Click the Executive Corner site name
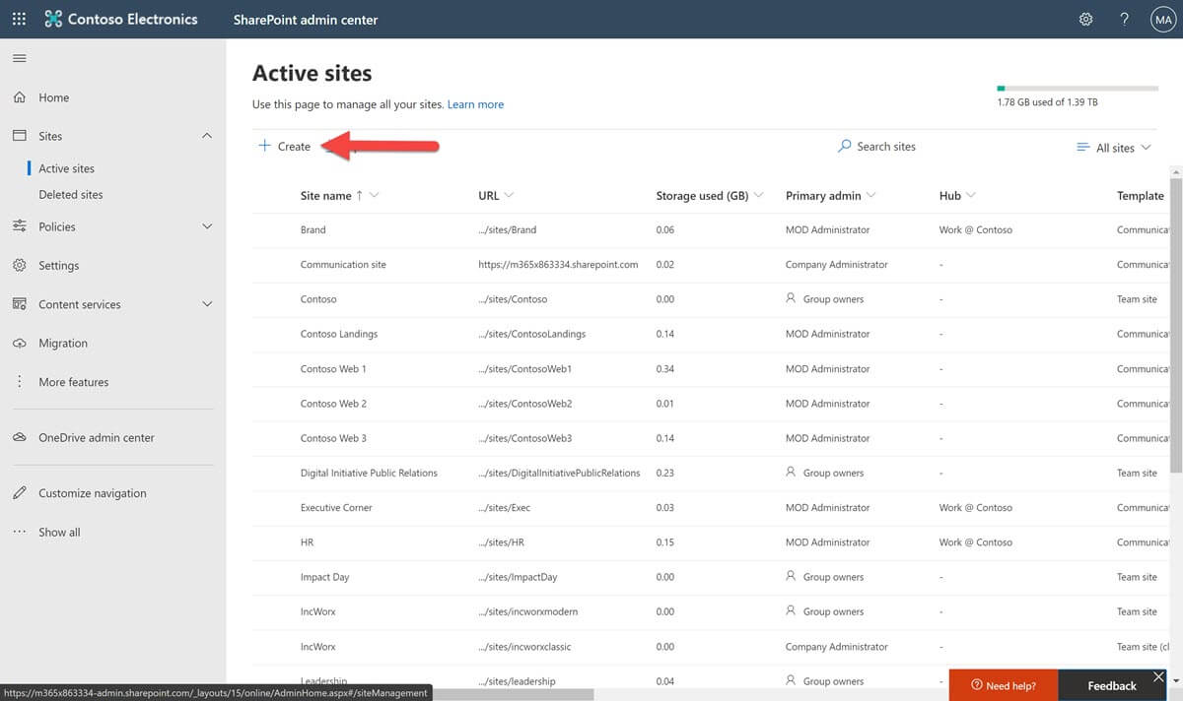 [x=336, y=508]
